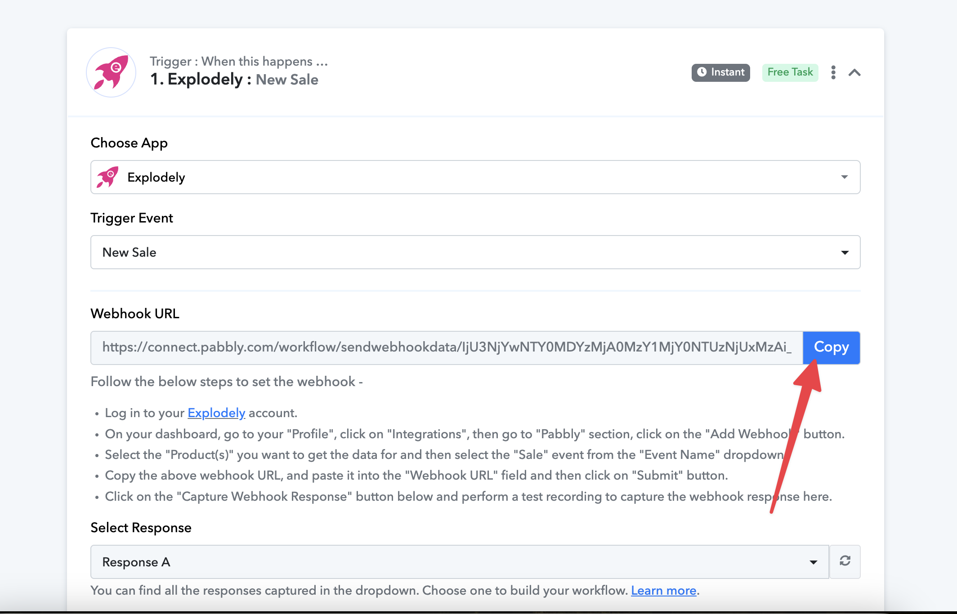Copy the webhook URL
This screenshot has height=614, width=957.
click(x=831, y=347)
